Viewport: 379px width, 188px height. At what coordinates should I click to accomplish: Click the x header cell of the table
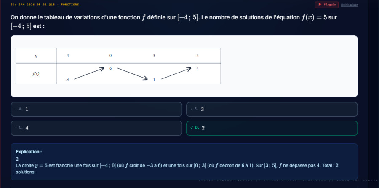coord(36,56)
